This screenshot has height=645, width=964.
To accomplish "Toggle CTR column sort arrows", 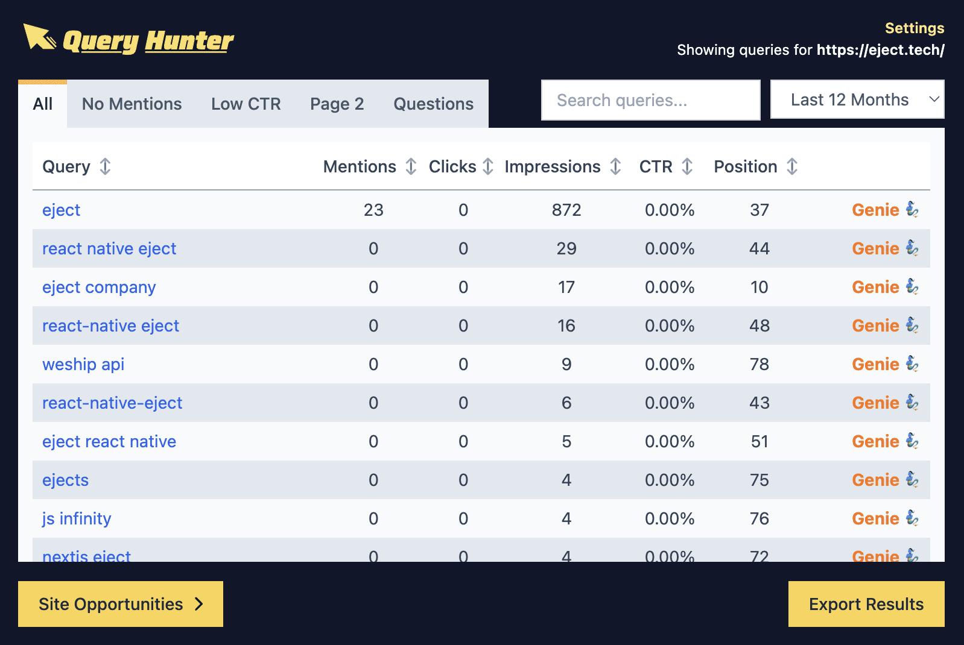I will coord(687,166).
